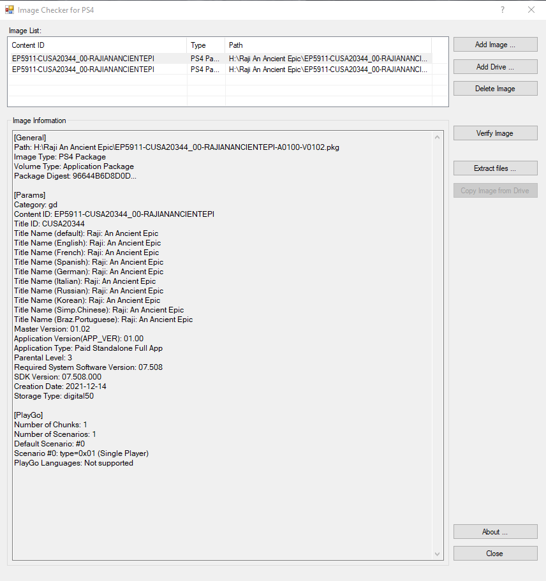
Task: Click the question mark help button
Action: (x=503, y=10)
